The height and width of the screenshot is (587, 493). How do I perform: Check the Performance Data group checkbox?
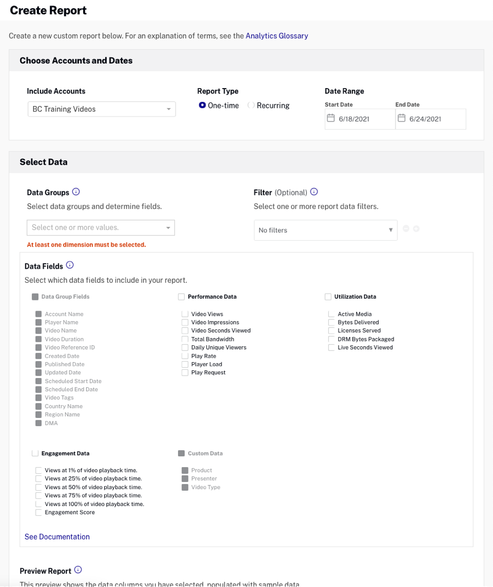181,297
